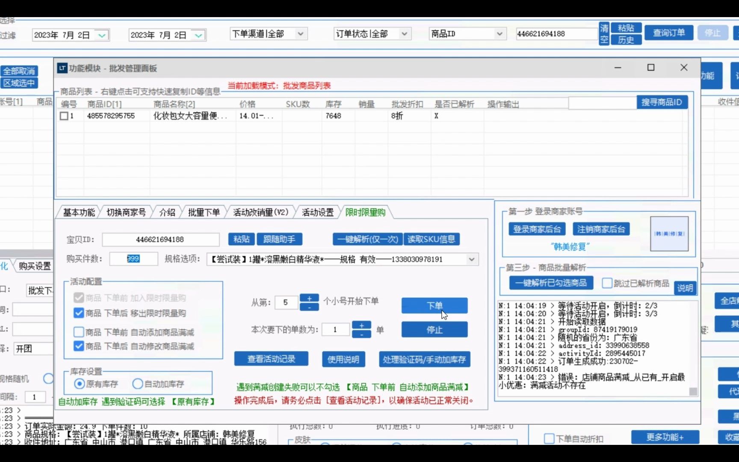
Task: Enable 跳过已解析商品 checkbox
Action: click(x=607, y=283)
